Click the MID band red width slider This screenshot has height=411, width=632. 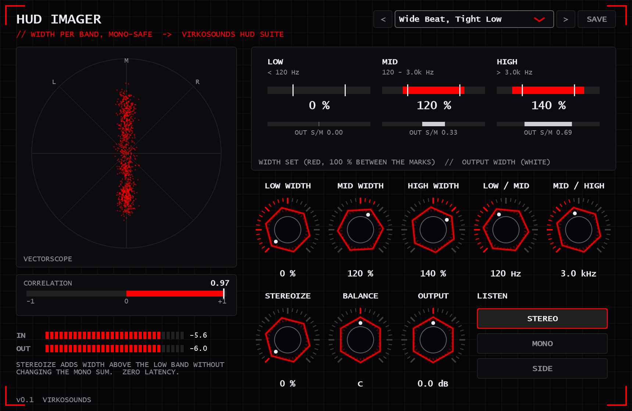(x=434, y=90)
